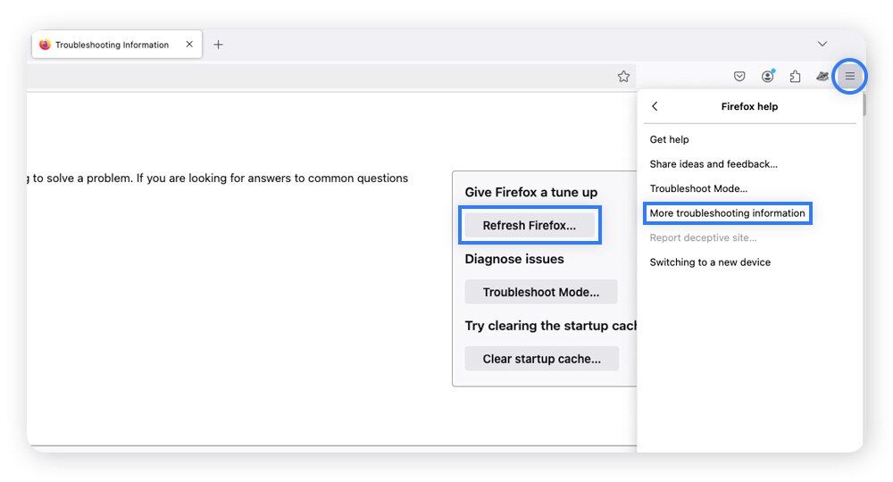893x482 pixels.
Task: Open a new tab with plus button
Action: [218, 45]
